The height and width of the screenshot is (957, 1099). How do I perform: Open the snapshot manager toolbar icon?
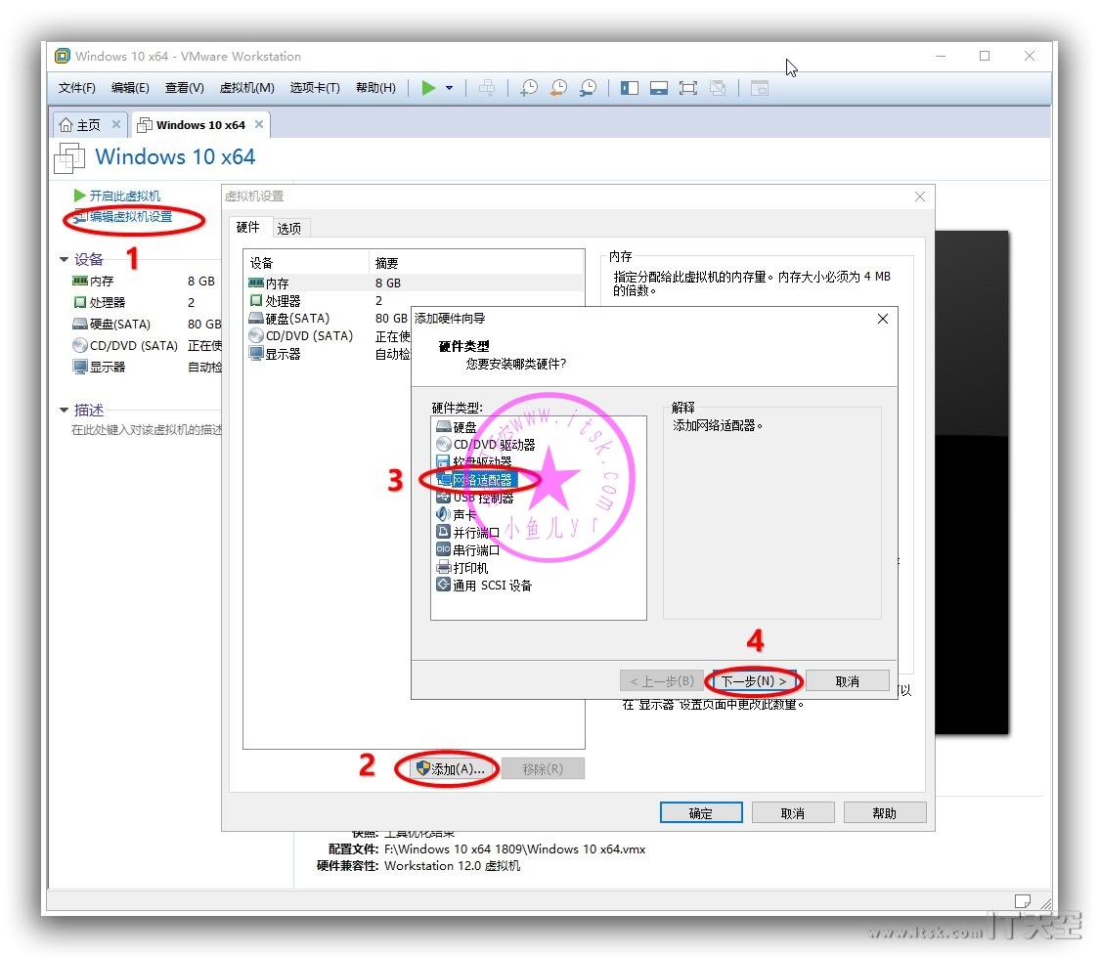pyautogui.click(x=588, y=88)
